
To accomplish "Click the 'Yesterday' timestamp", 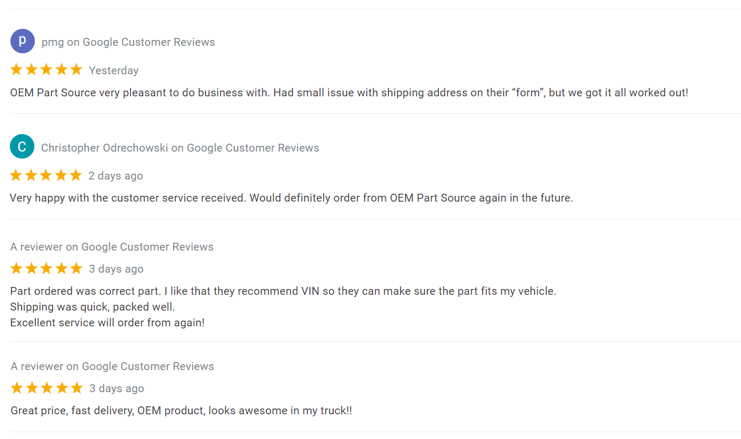I will 114,71.
